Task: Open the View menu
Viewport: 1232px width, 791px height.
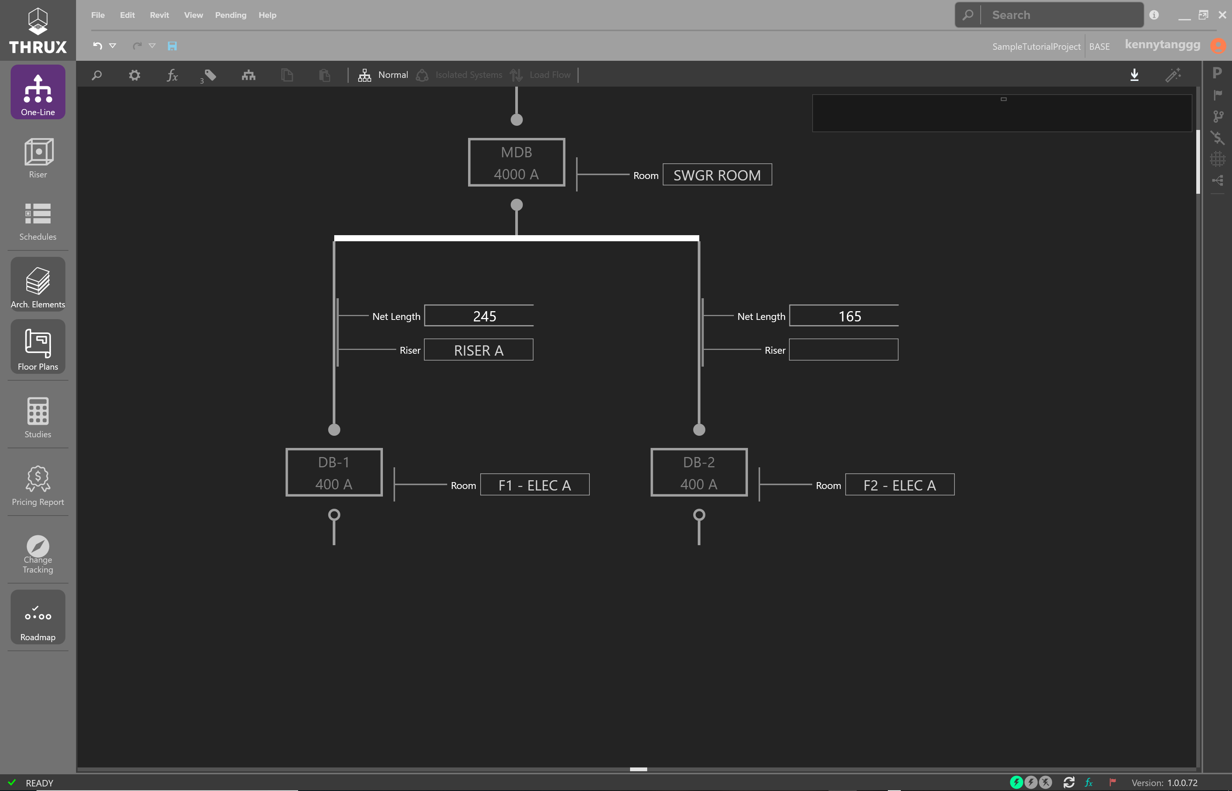Action: [x=193, y=15]
